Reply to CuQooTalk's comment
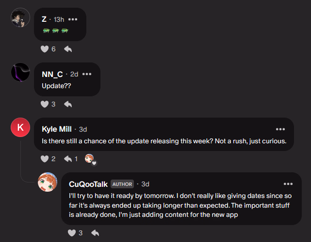The width and height of the screenshot is (311, 242). pyautogui.click(x=95, y=233)
